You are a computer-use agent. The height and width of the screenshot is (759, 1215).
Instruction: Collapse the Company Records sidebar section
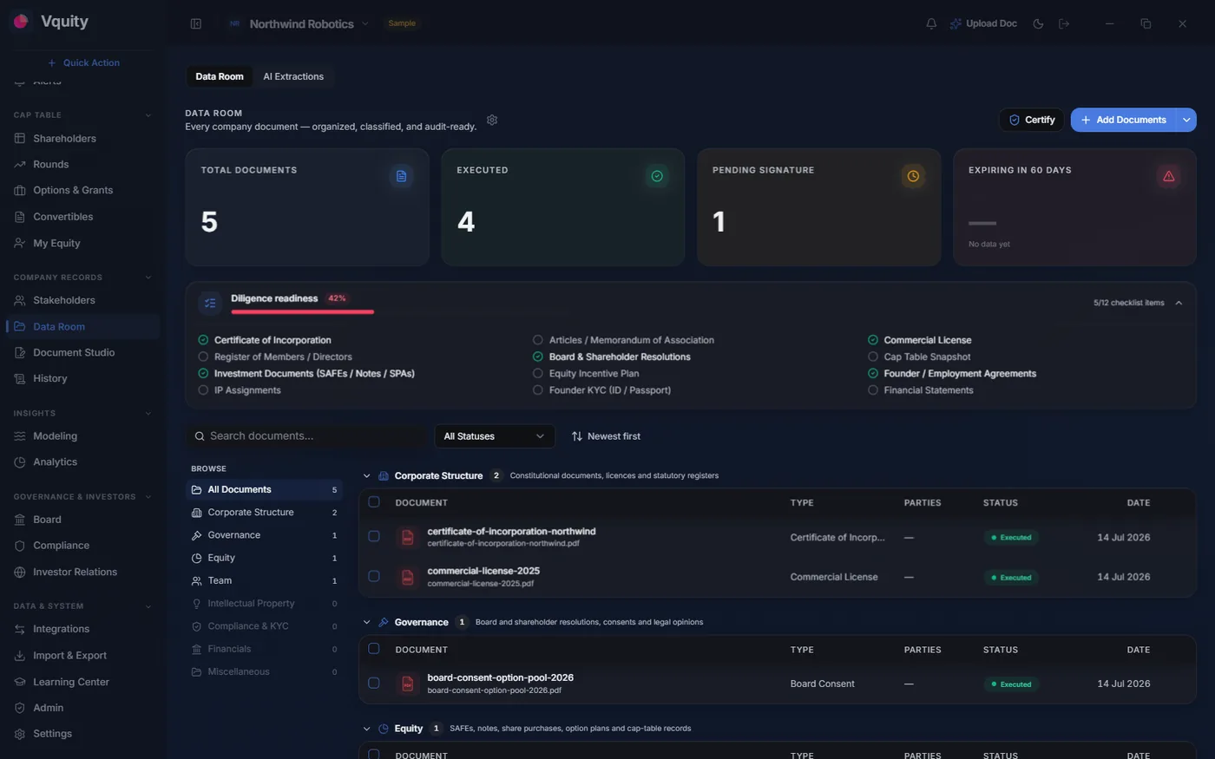148,278
